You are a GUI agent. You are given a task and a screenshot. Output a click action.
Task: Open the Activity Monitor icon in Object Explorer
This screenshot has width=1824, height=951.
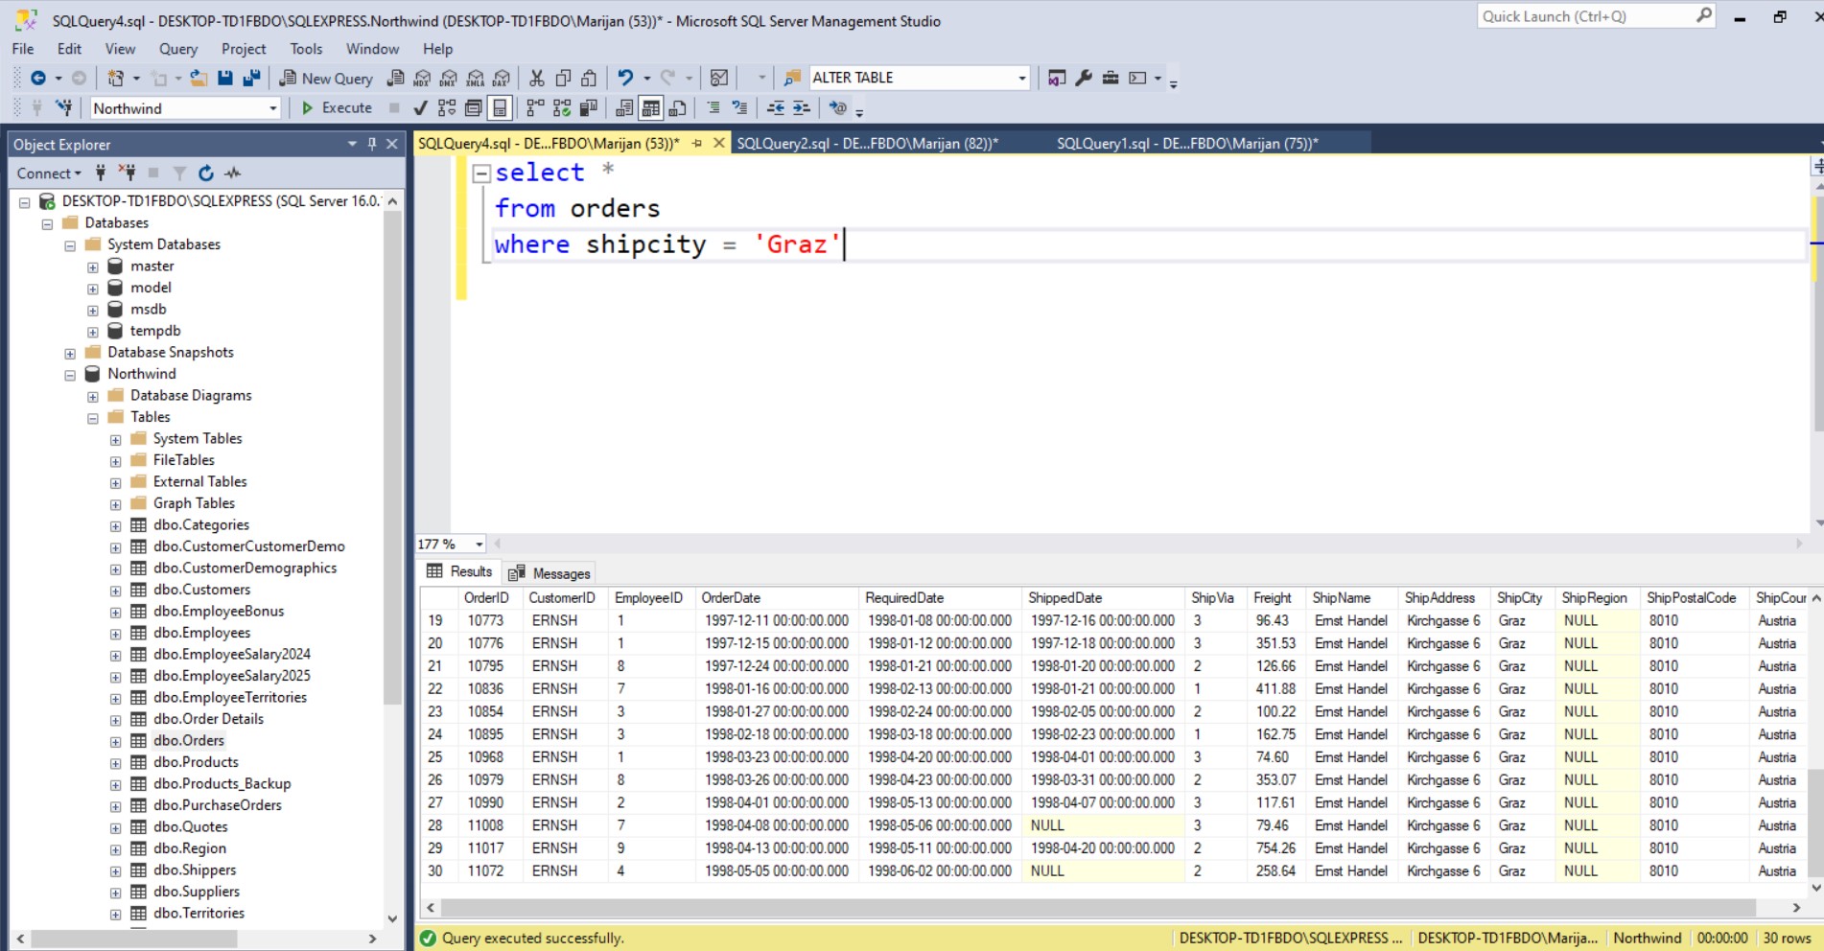(x=232, y=174)
